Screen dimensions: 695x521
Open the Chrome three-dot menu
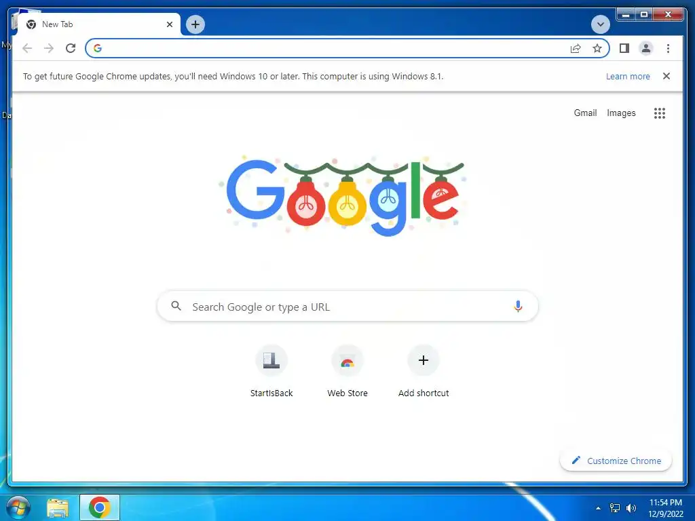[x=668, y=48]
